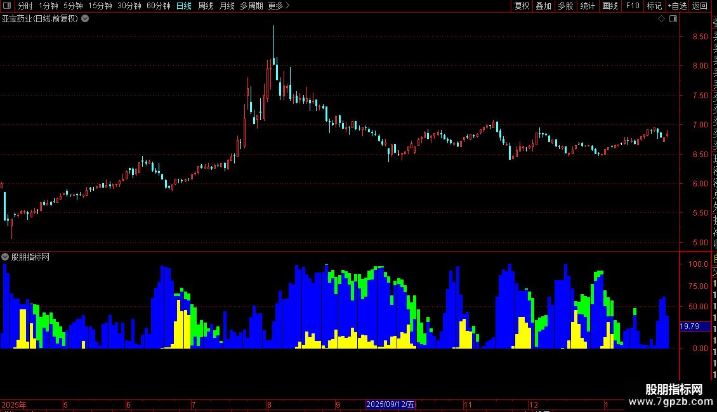Open the 多股 multi-stock view
Screen dimensions: 717x412
565,6
